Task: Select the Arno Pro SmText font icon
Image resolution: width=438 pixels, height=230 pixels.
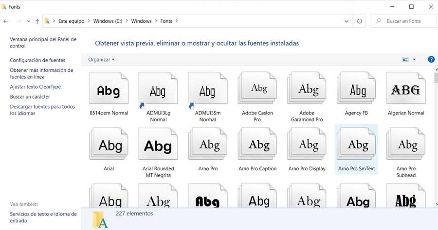Action: pos(356,144)
